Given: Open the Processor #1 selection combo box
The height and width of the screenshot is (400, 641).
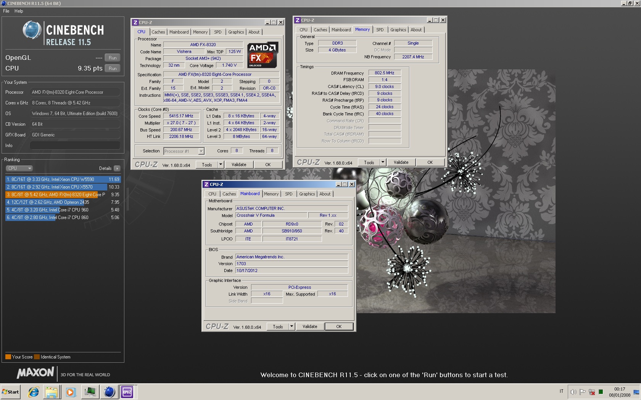Looking at the screenshot, I should pos(184,151).
